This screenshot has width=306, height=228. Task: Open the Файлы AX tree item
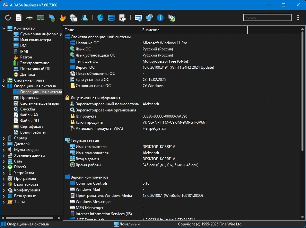tap(26, 115)
